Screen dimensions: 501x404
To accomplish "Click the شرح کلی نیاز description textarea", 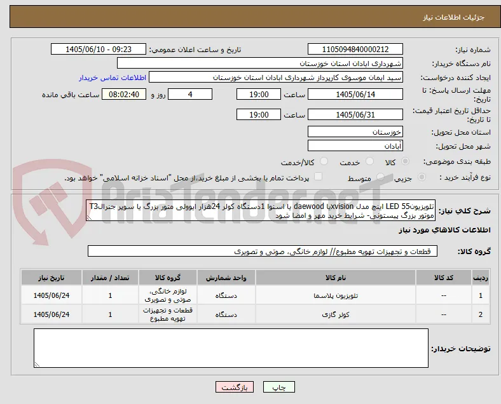I will coord(261,211).
